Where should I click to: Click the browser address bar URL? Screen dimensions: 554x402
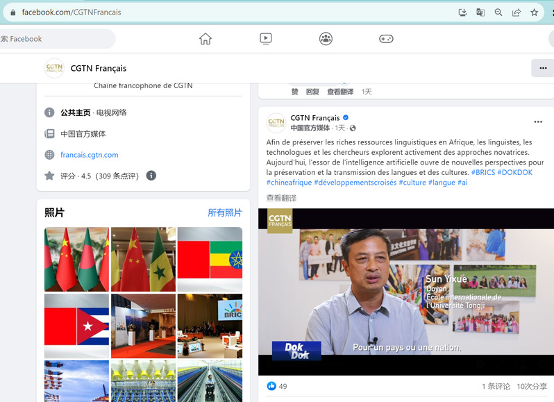pyautogui.click(x=72, y=12)
